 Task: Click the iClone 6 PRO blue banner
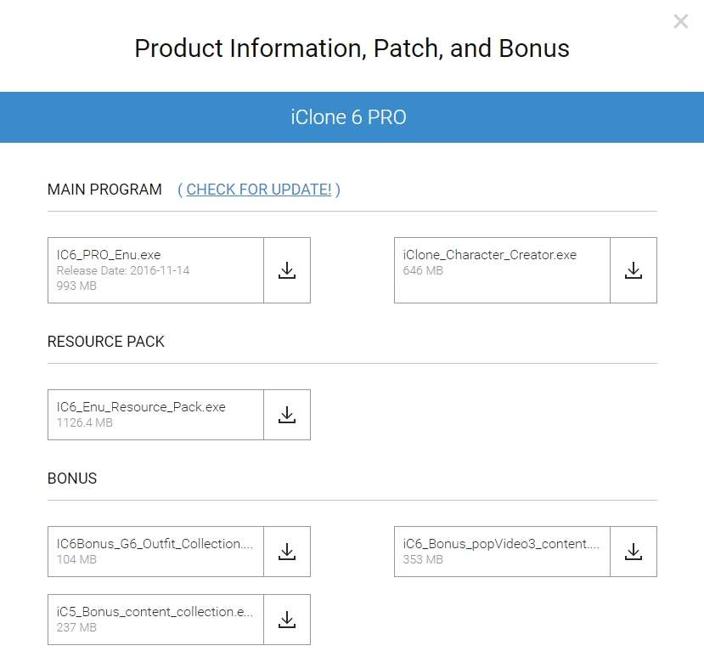pos(352,117)
